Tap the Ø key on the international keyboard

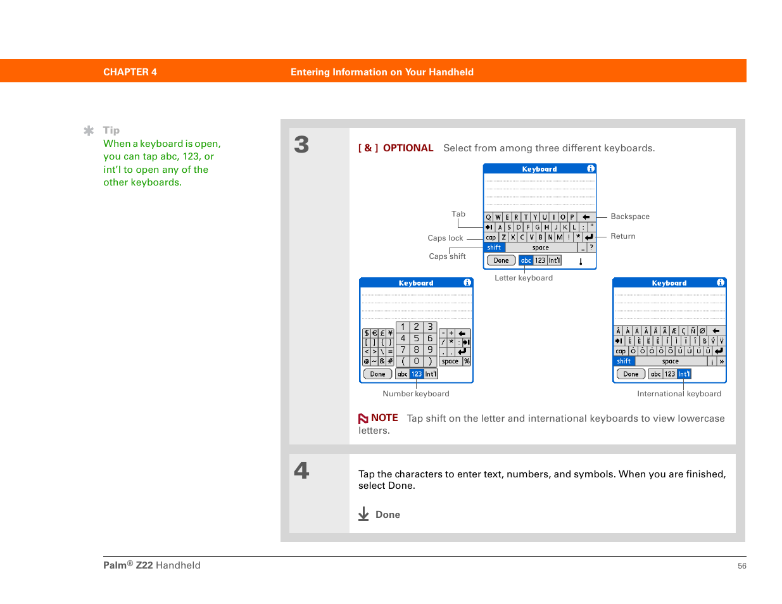(702, 331)
